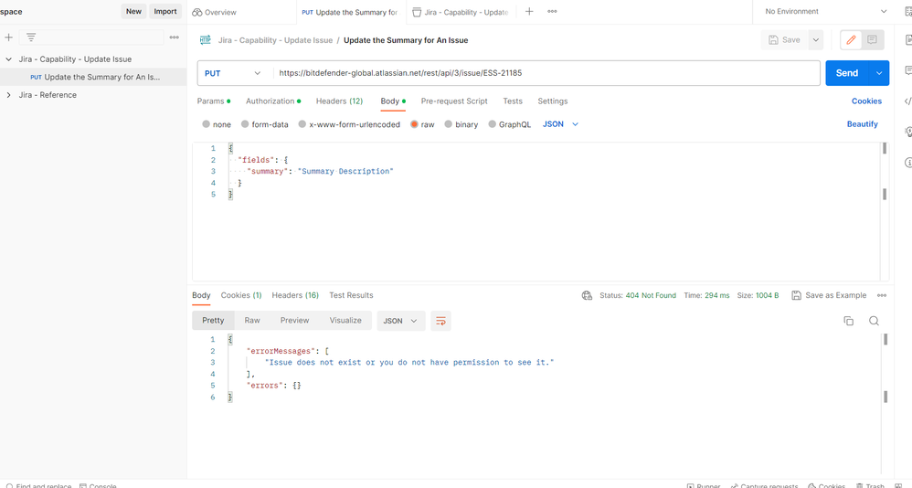
Task: Click the Send button
Action: pyautogui.click(x=847, y=73)
